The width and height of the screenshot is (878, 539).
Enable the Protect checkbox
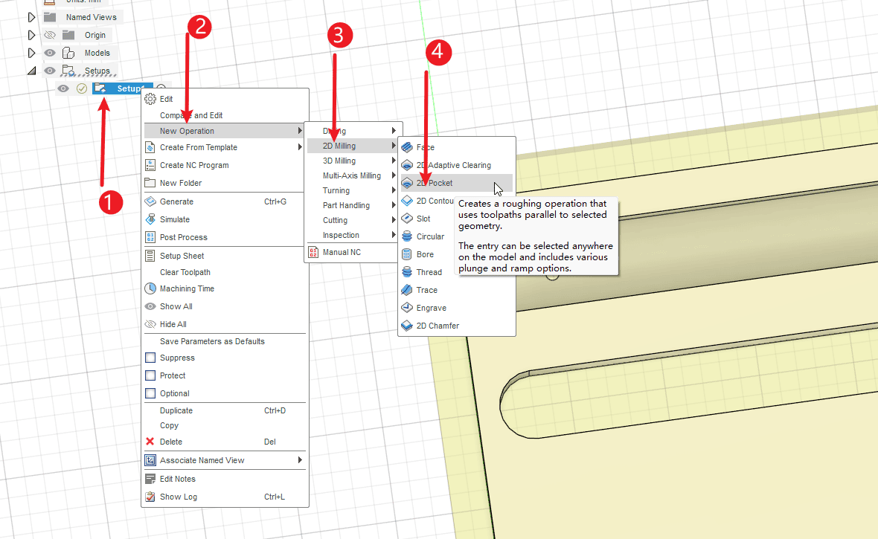(x=150, y=375)
